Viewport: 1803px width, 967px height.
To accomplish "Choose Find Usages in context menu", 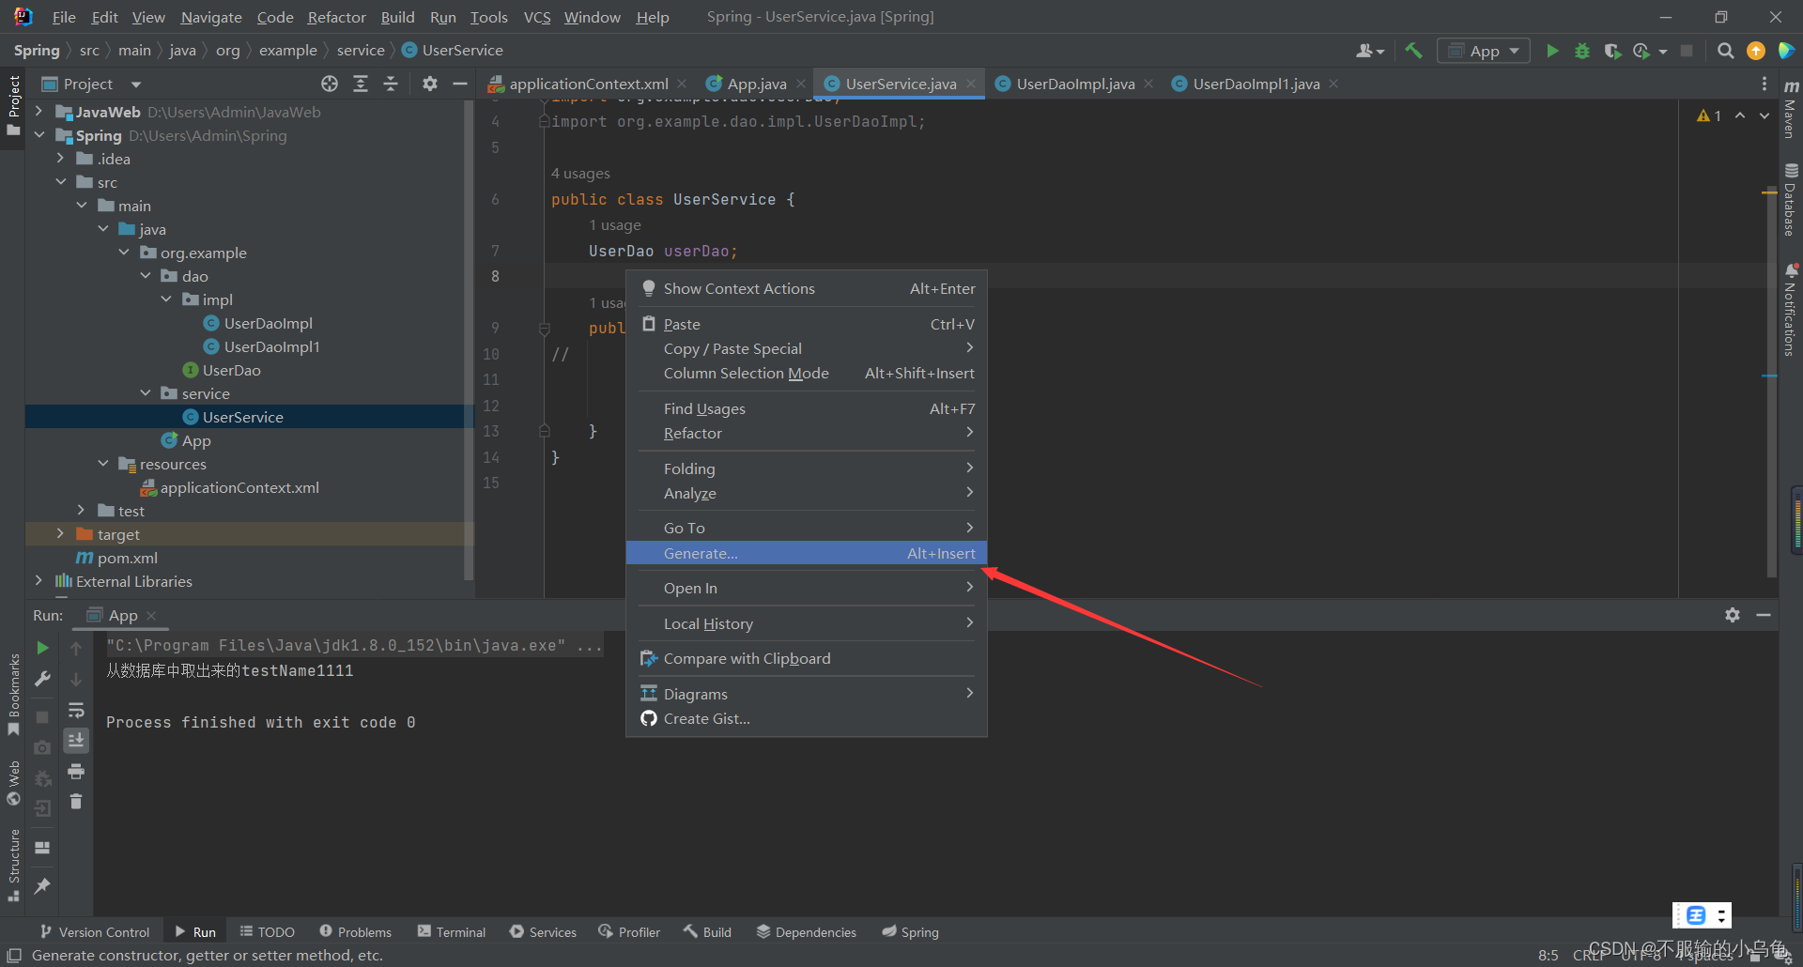I will 807,408.
